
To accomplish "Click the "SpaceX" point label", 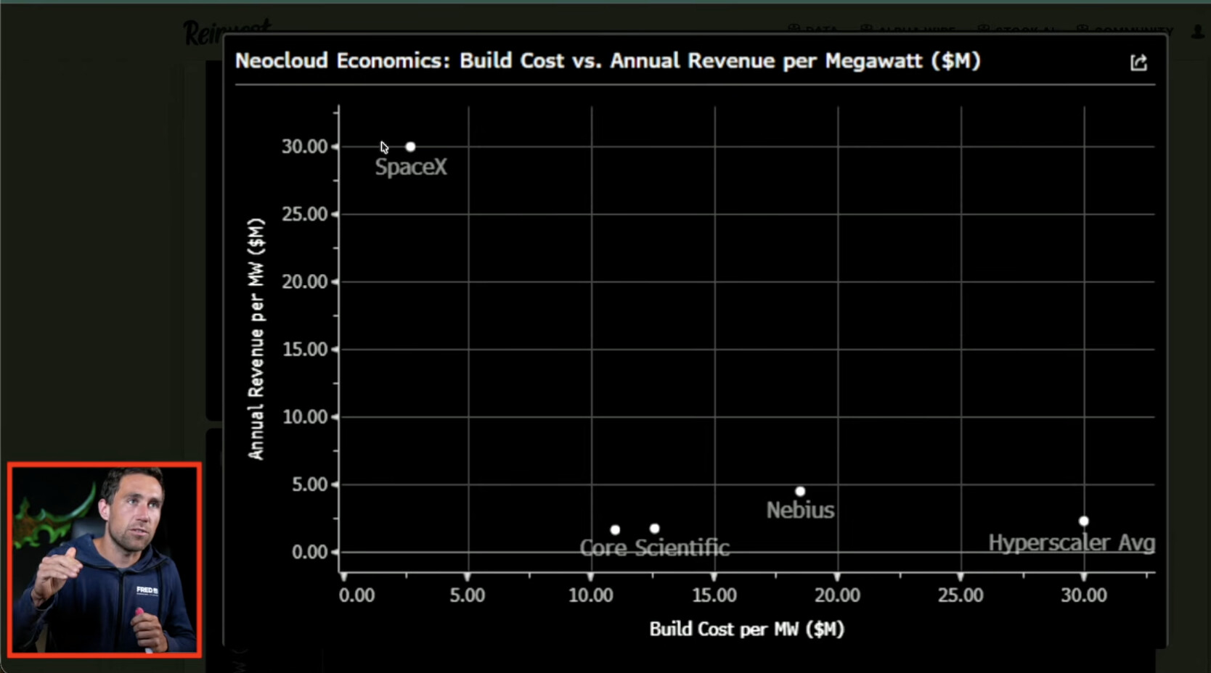I will [x=411, y=167].
